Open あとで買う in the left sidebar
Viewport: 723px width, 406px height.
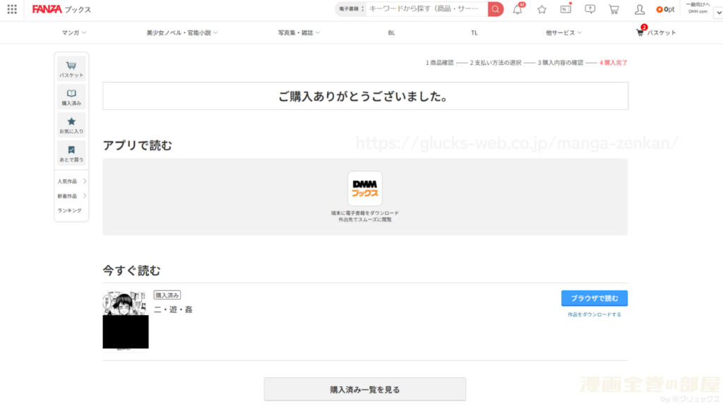coord(71,153)
